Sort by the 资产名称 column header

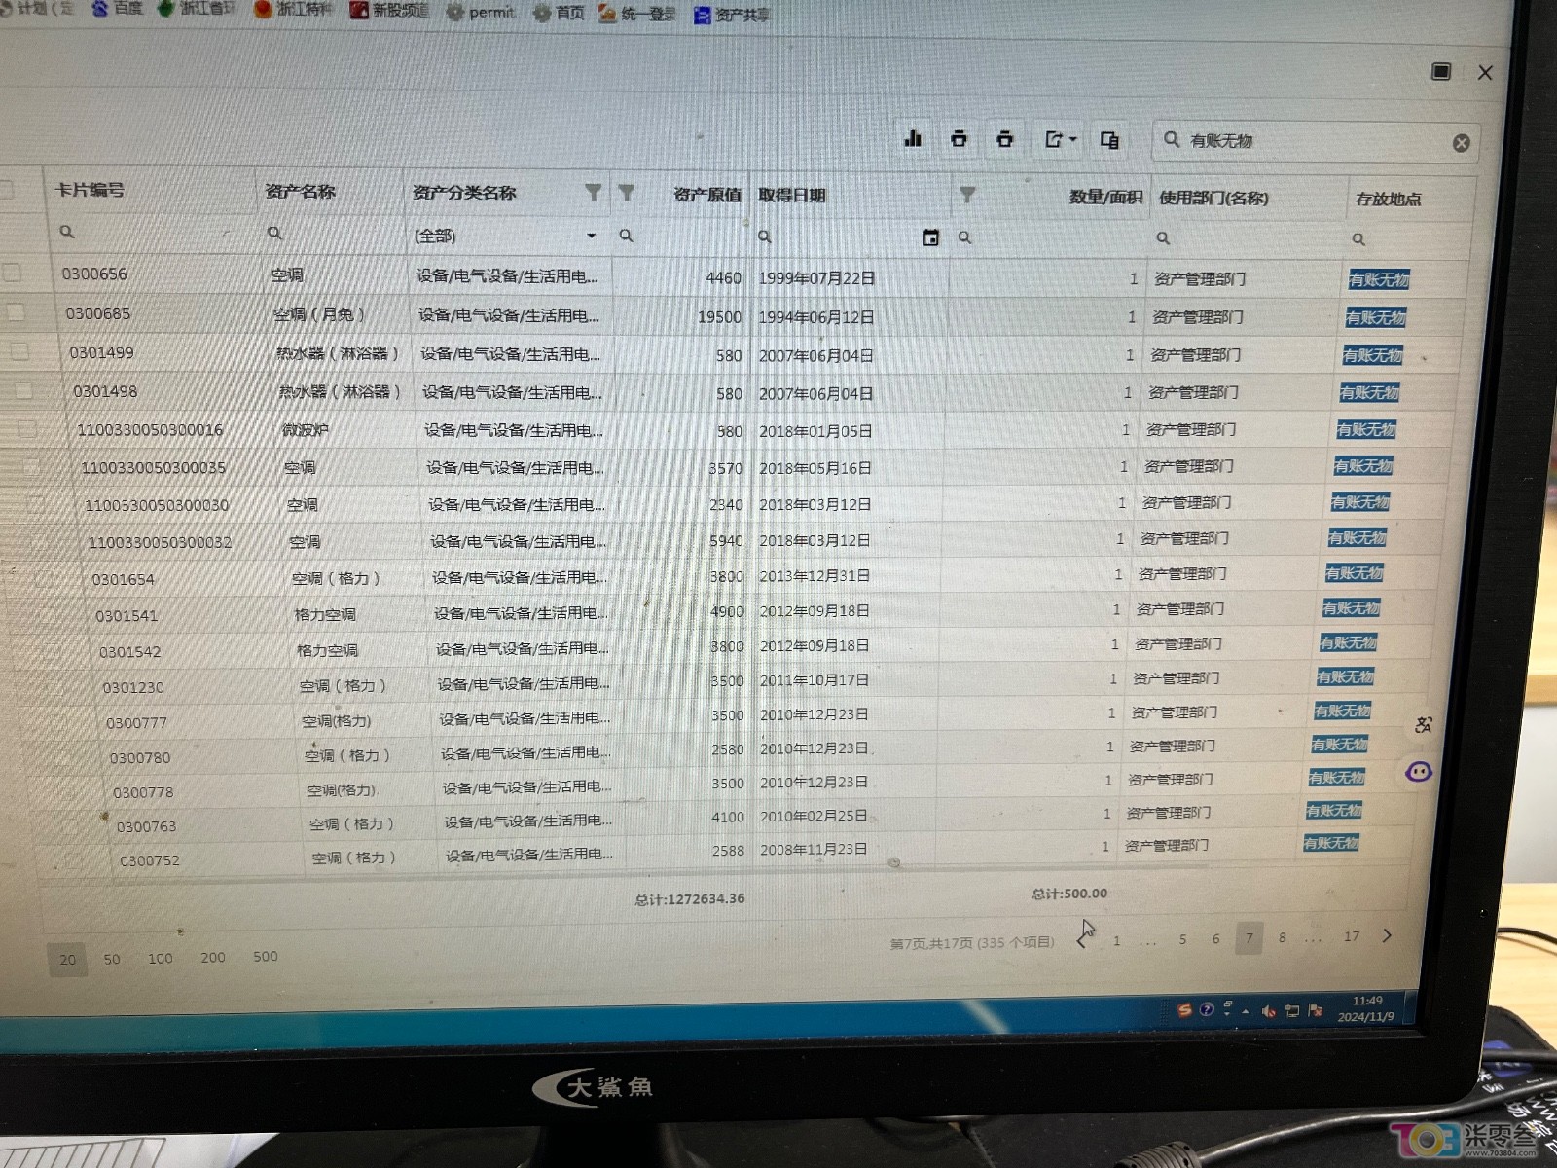coord(300,191)
